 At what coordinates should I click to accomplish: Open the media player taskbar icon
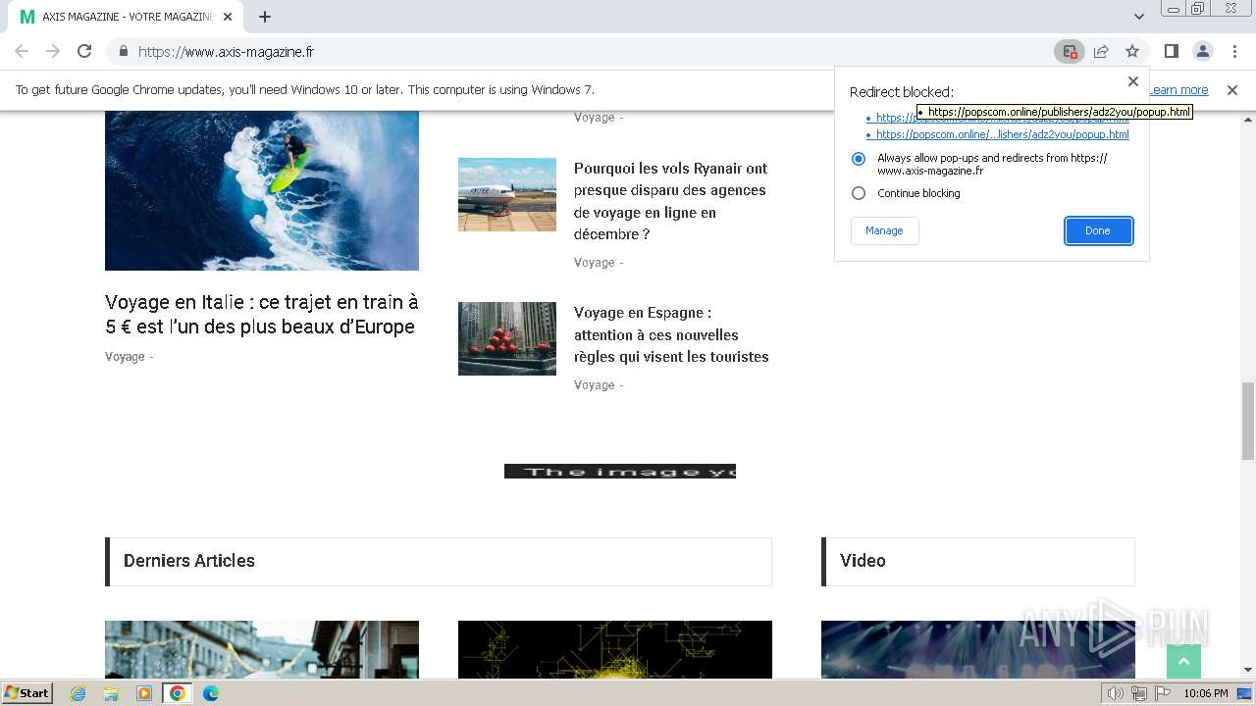click(x=144, y=693)
